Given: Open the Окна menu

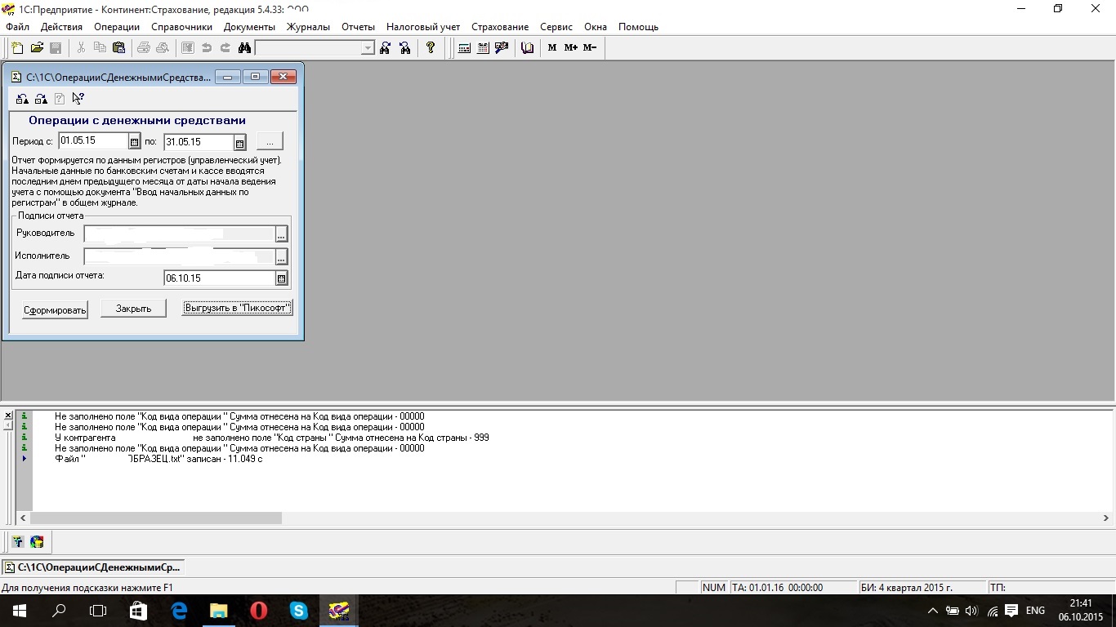Looking at the screenshot, I should click(596, 27).
